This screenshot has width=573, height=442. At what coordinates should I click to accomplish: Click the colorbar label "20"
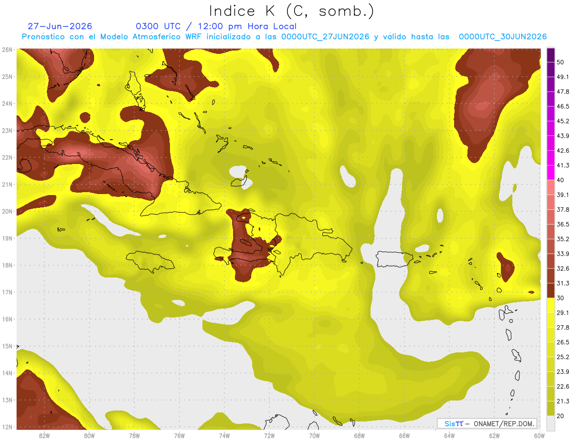561,416
